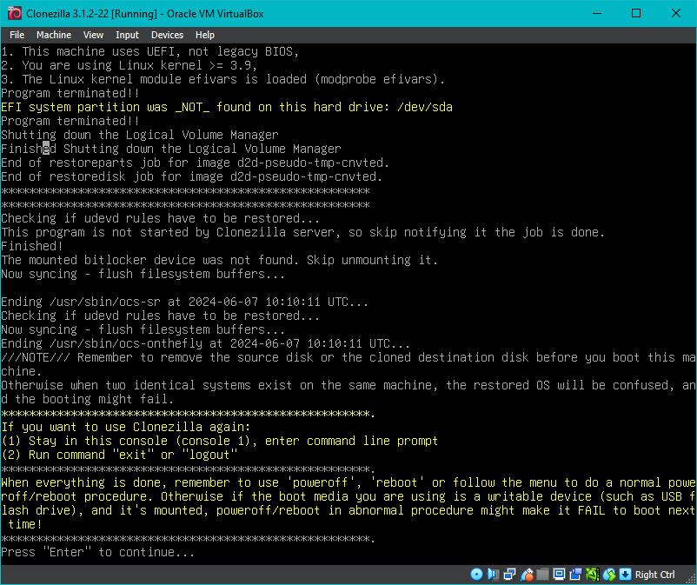This screenshot has width=697, height=585.
Task: Show the Help menu
Action: [205, 35]
